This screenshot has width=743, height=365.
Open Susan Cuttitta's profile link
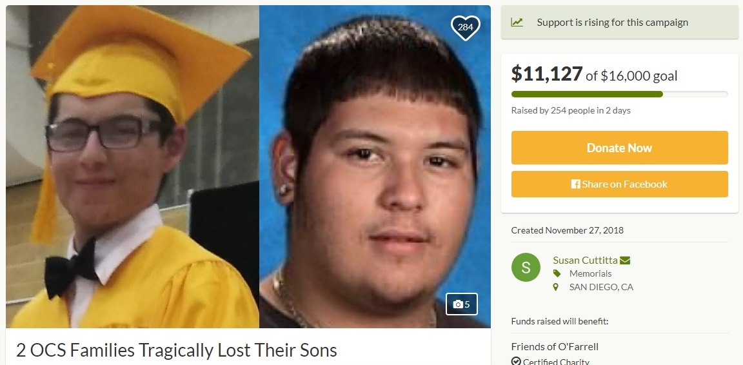click(x=585, y=261)
